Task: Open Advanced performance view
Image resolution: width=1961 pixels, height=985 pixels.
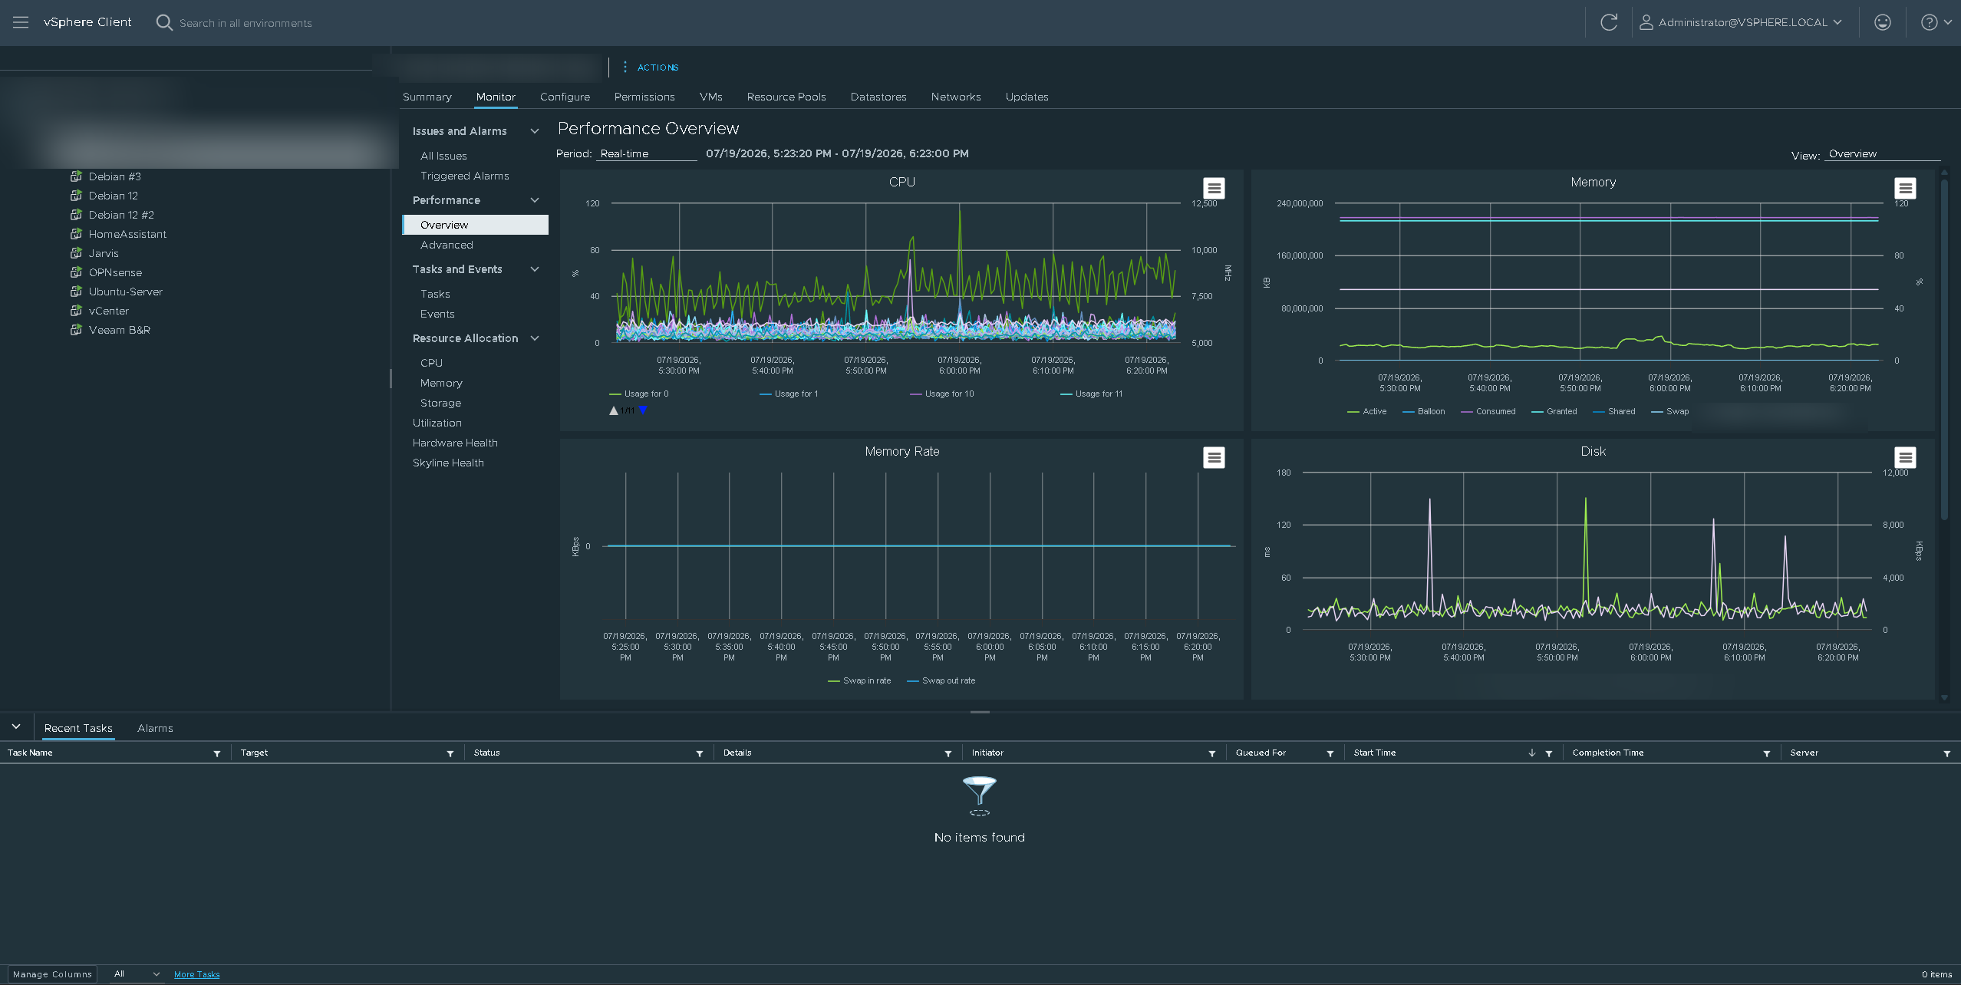Action: point(447,245)
